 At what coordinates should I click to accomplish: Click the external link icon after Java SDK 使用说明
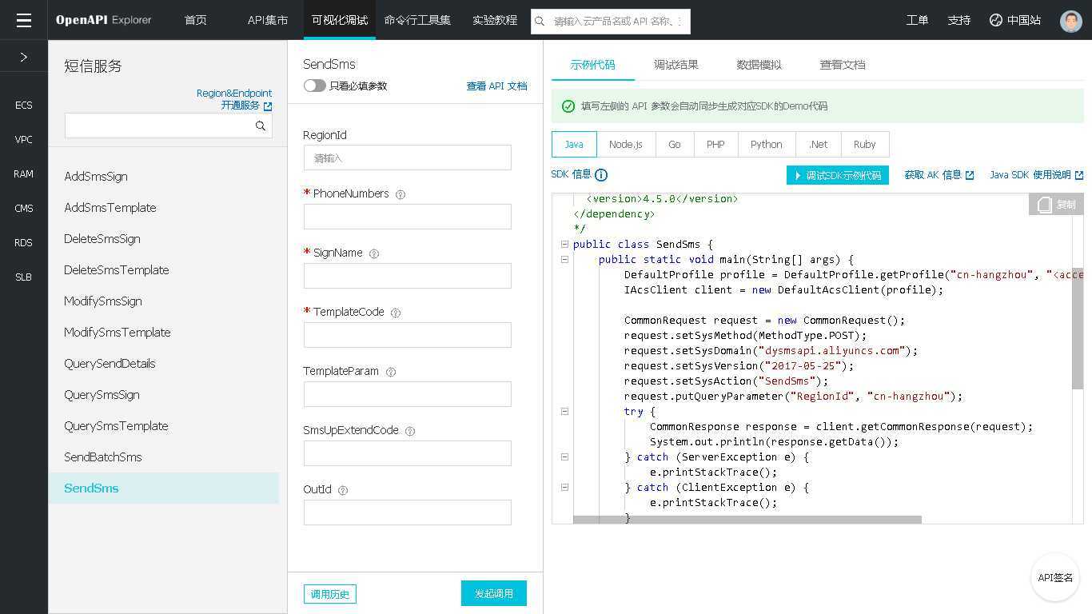1078,175
